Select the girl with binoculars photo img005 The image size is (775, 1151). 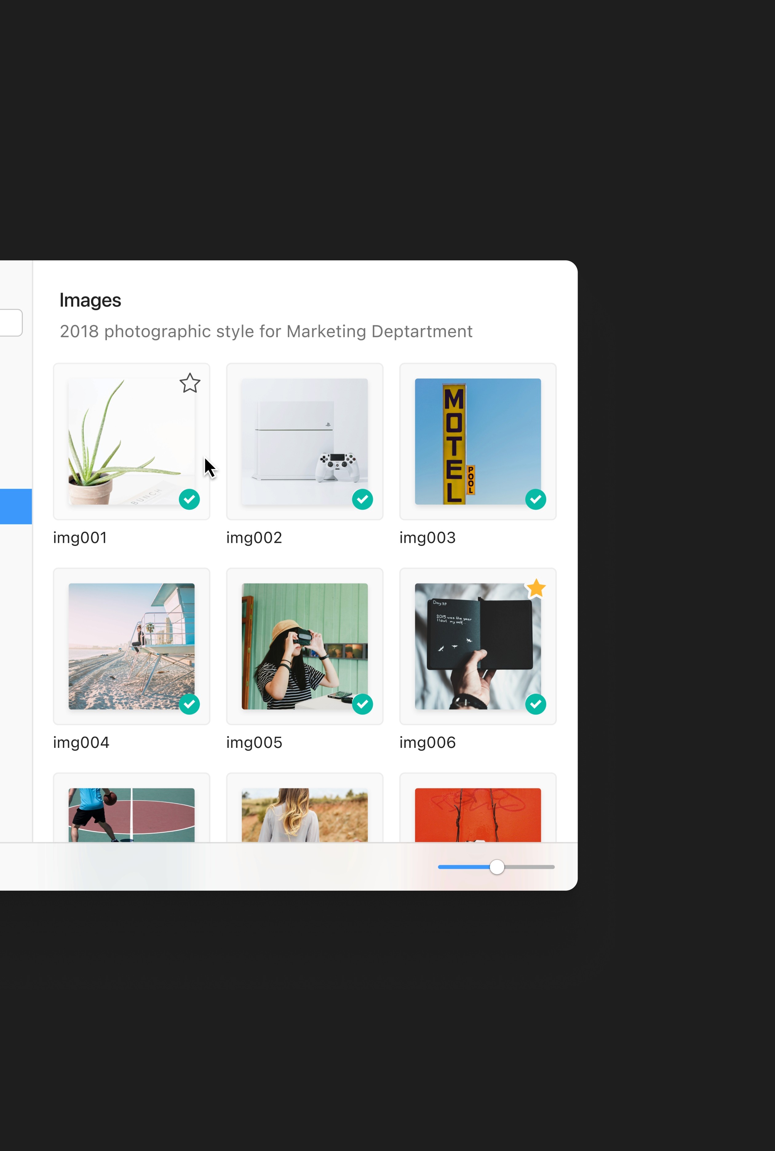[x=304, y=646]
